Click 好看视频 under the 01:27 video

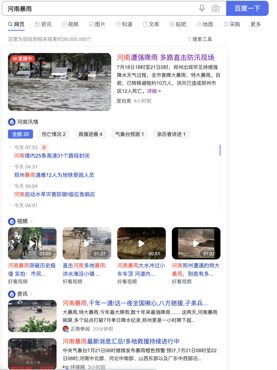click(x=72, y=282)
